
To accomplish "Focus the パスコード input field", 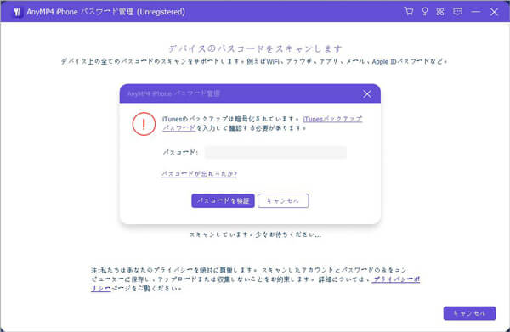I will click(x=275, y=152).
